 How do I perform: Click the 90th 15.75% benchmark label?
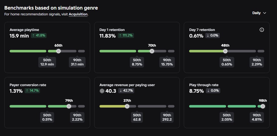point(167,62)
